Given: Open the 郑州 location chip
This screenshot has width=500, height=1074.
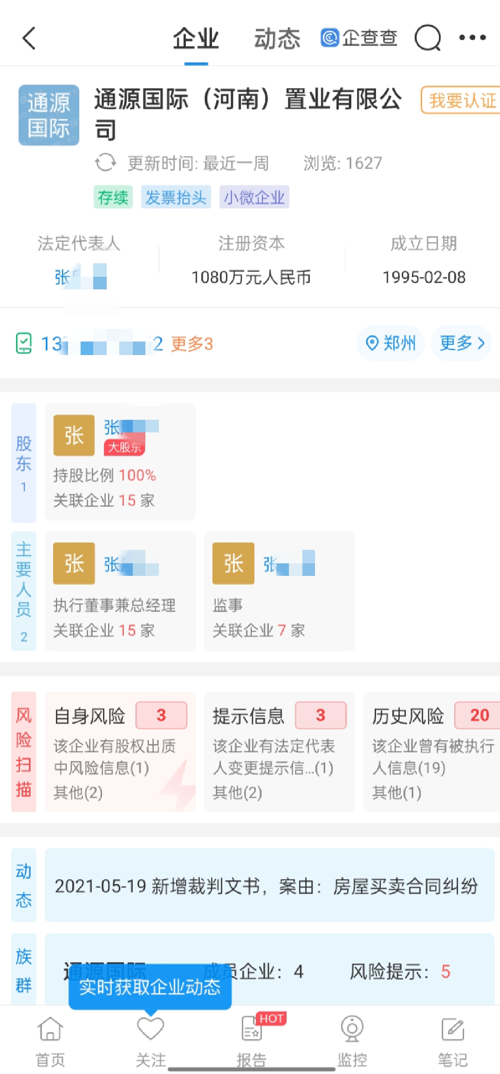Looking at the screenshot, I should pos(390,343).
